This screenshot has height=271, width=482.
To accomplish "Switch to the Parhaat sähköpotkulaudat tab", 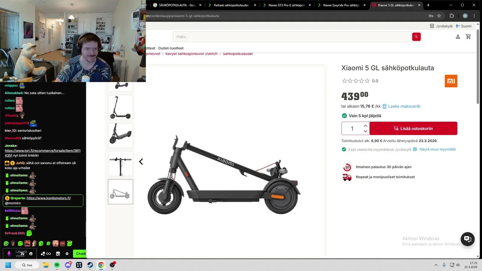I will click(232, 5).
